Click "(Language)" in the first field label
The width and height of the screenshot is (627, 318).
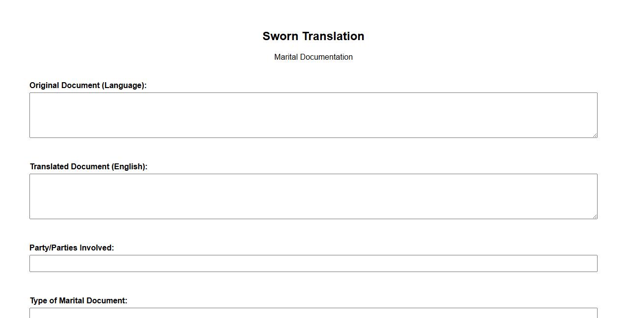[124, 85]
